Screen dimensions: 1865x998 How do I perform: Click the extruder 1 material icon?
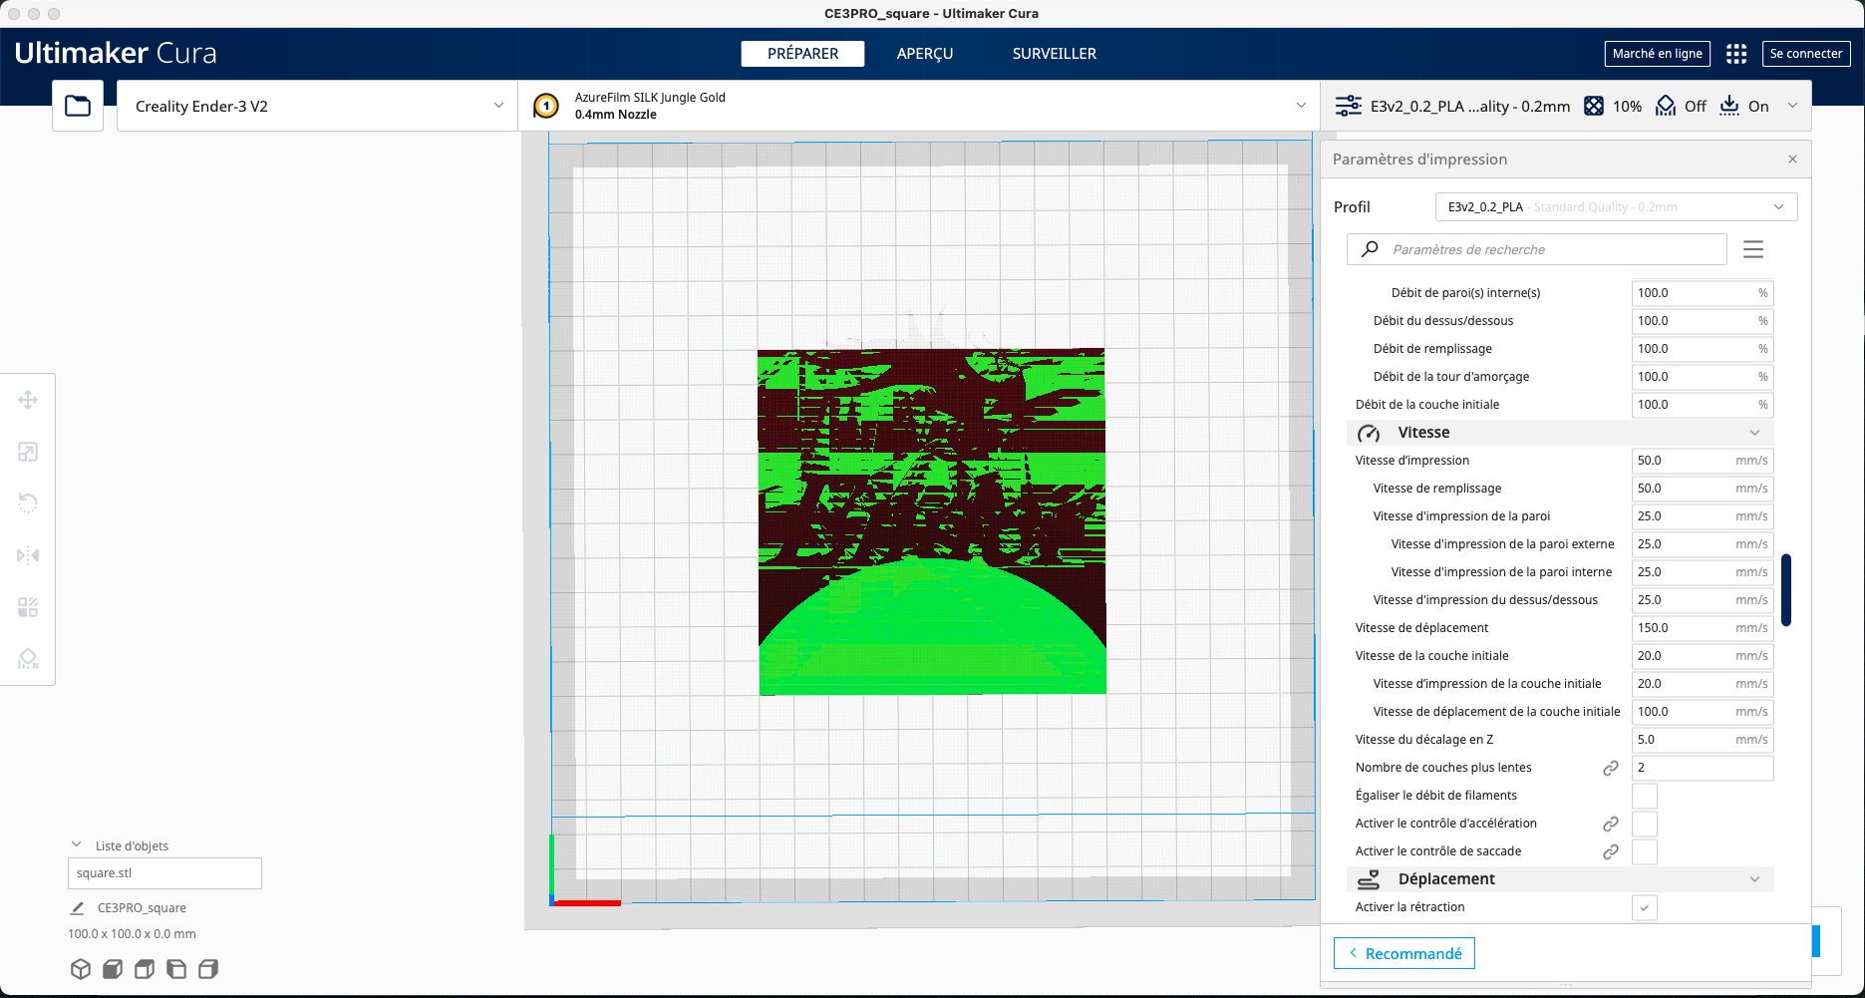[546, 106]
